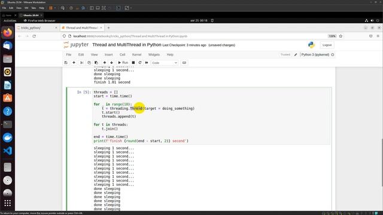Screen dimensions: 383x215
Task: Open Jupyter File menu
Action: pyautogui.click(x=69, y=54)
